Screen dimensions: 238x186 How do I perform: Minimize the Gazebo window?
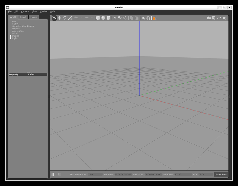click(220, 7)
